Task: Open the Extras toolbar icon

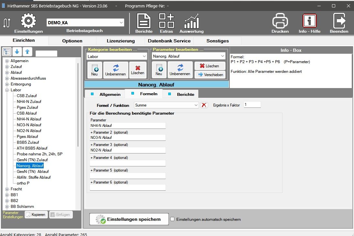Action: pos(166,21)
